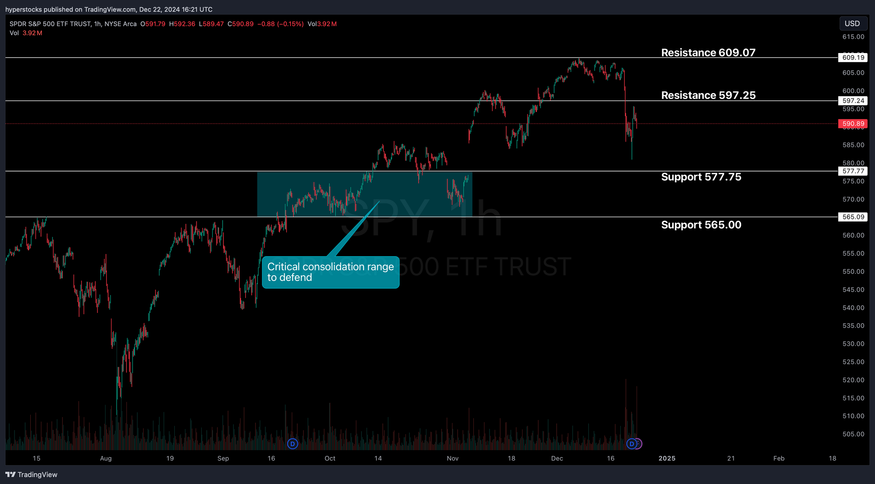
Task: Click the open value O591.79
Action: pyautogui.click(x=153, y=24)
